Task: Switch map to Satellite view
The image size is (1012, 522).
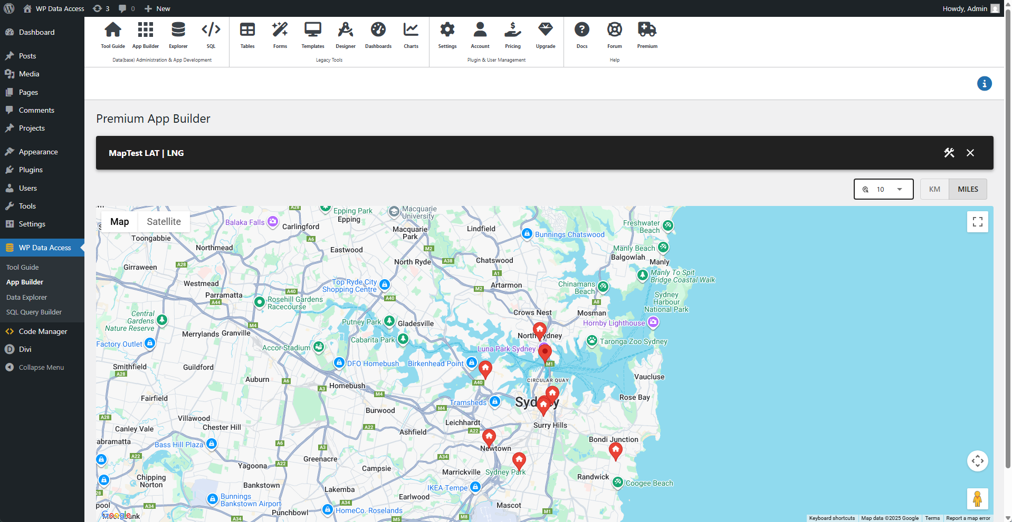Action: 164,221
